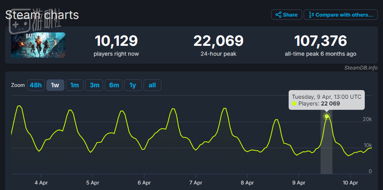
Task: Select the 1w zoom range
Action: click(x=55, y=85)
